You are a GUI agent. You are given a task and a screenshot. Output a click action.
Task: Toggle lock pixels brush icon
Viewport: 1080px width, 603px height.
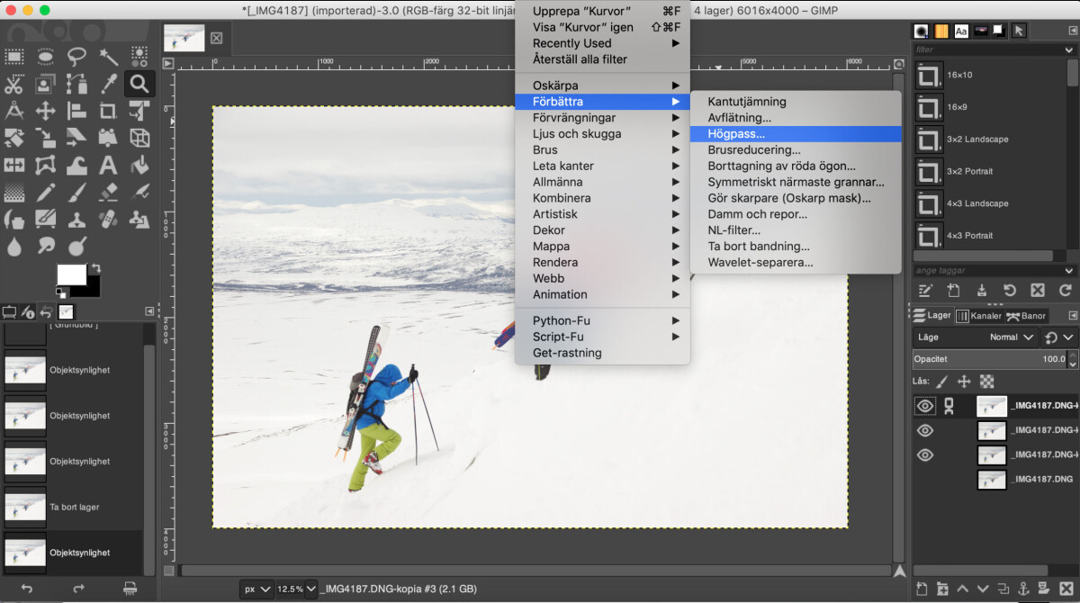coord(943,381)
